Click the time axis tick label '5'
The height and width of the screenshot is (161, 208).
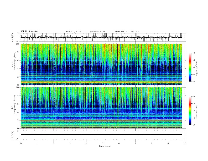point(103,143)
